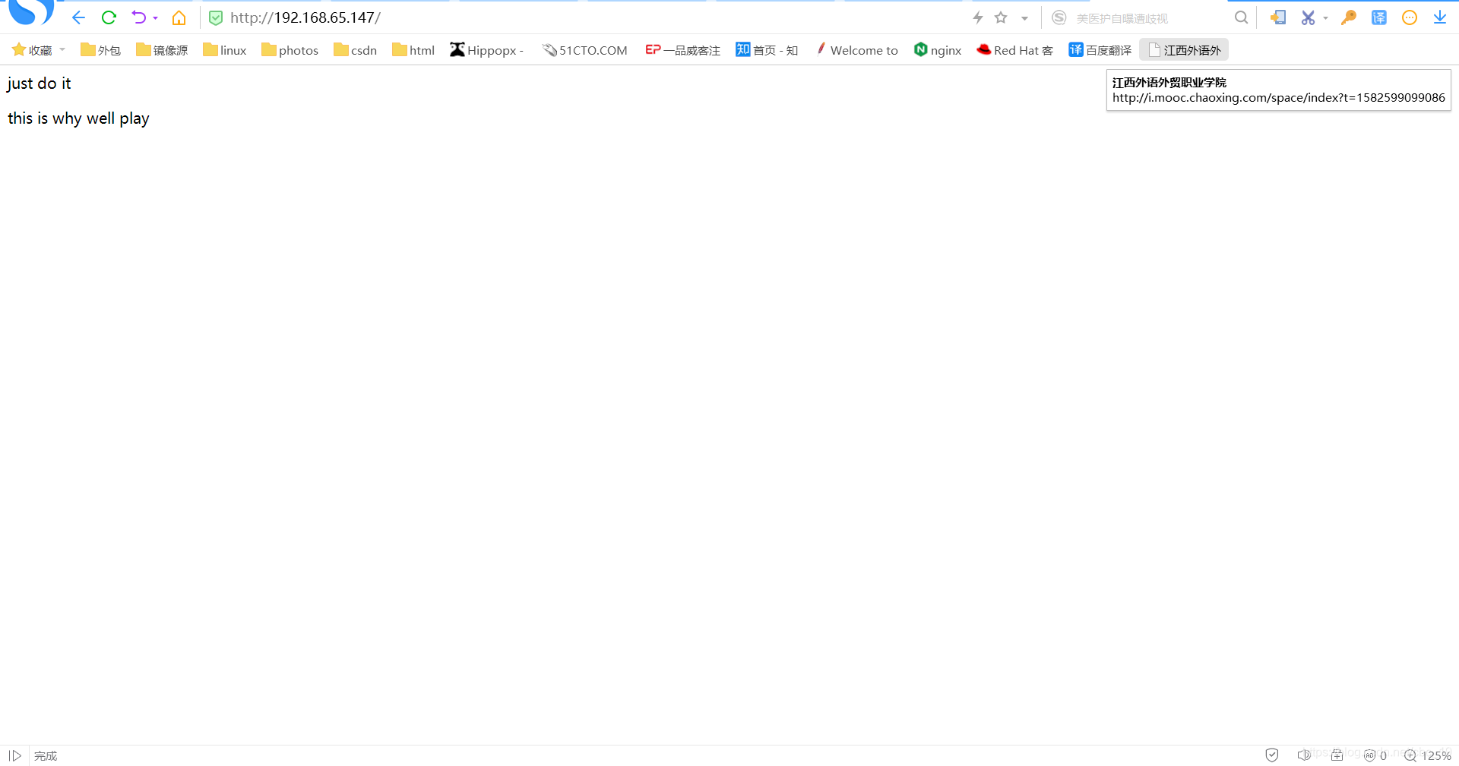Viewport: 1459px width, 766px height.
Task: Click the lightning speed mode icon
Action: point(978,17)
